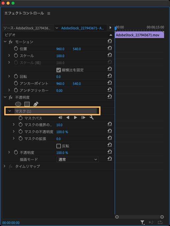This screenshot has width=170, height=226.
Task: Enable the 反転 checkbox
Action: (x=59, y=146)
